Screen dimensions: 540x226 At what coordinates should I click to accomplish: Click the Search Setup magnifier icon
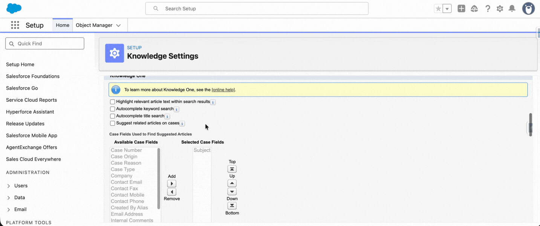coord(156,9)
